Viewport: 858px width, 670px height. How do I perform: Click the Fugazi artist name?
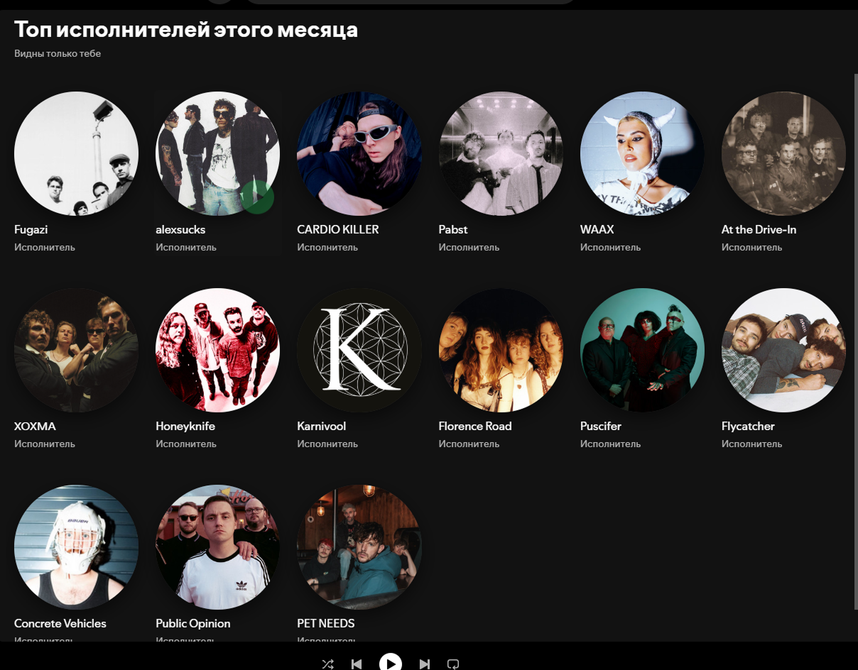[31, 229]
